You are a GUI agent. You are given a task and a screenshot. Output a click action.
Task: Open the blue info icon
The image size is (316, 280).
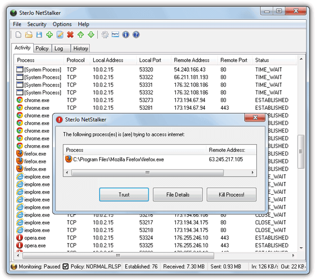pyautogui.click(x=126, y=34)
